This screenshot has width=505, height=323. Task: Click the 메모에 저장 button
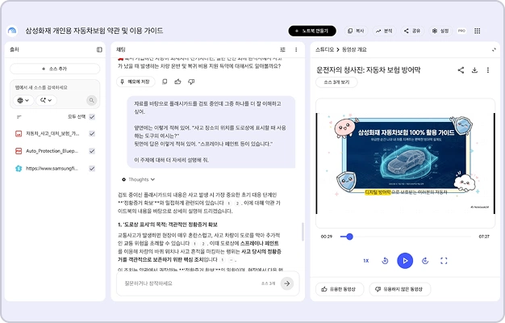pos(136,82)
